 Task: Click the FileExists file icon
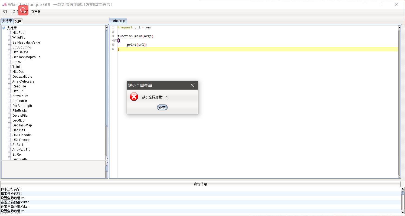[x=10, y=111]
